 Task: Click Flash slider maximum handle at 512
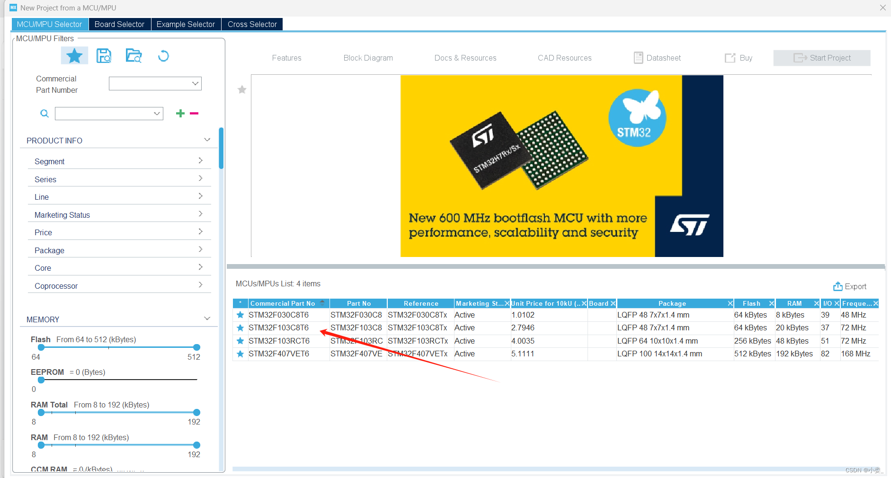tap(197, 347)
